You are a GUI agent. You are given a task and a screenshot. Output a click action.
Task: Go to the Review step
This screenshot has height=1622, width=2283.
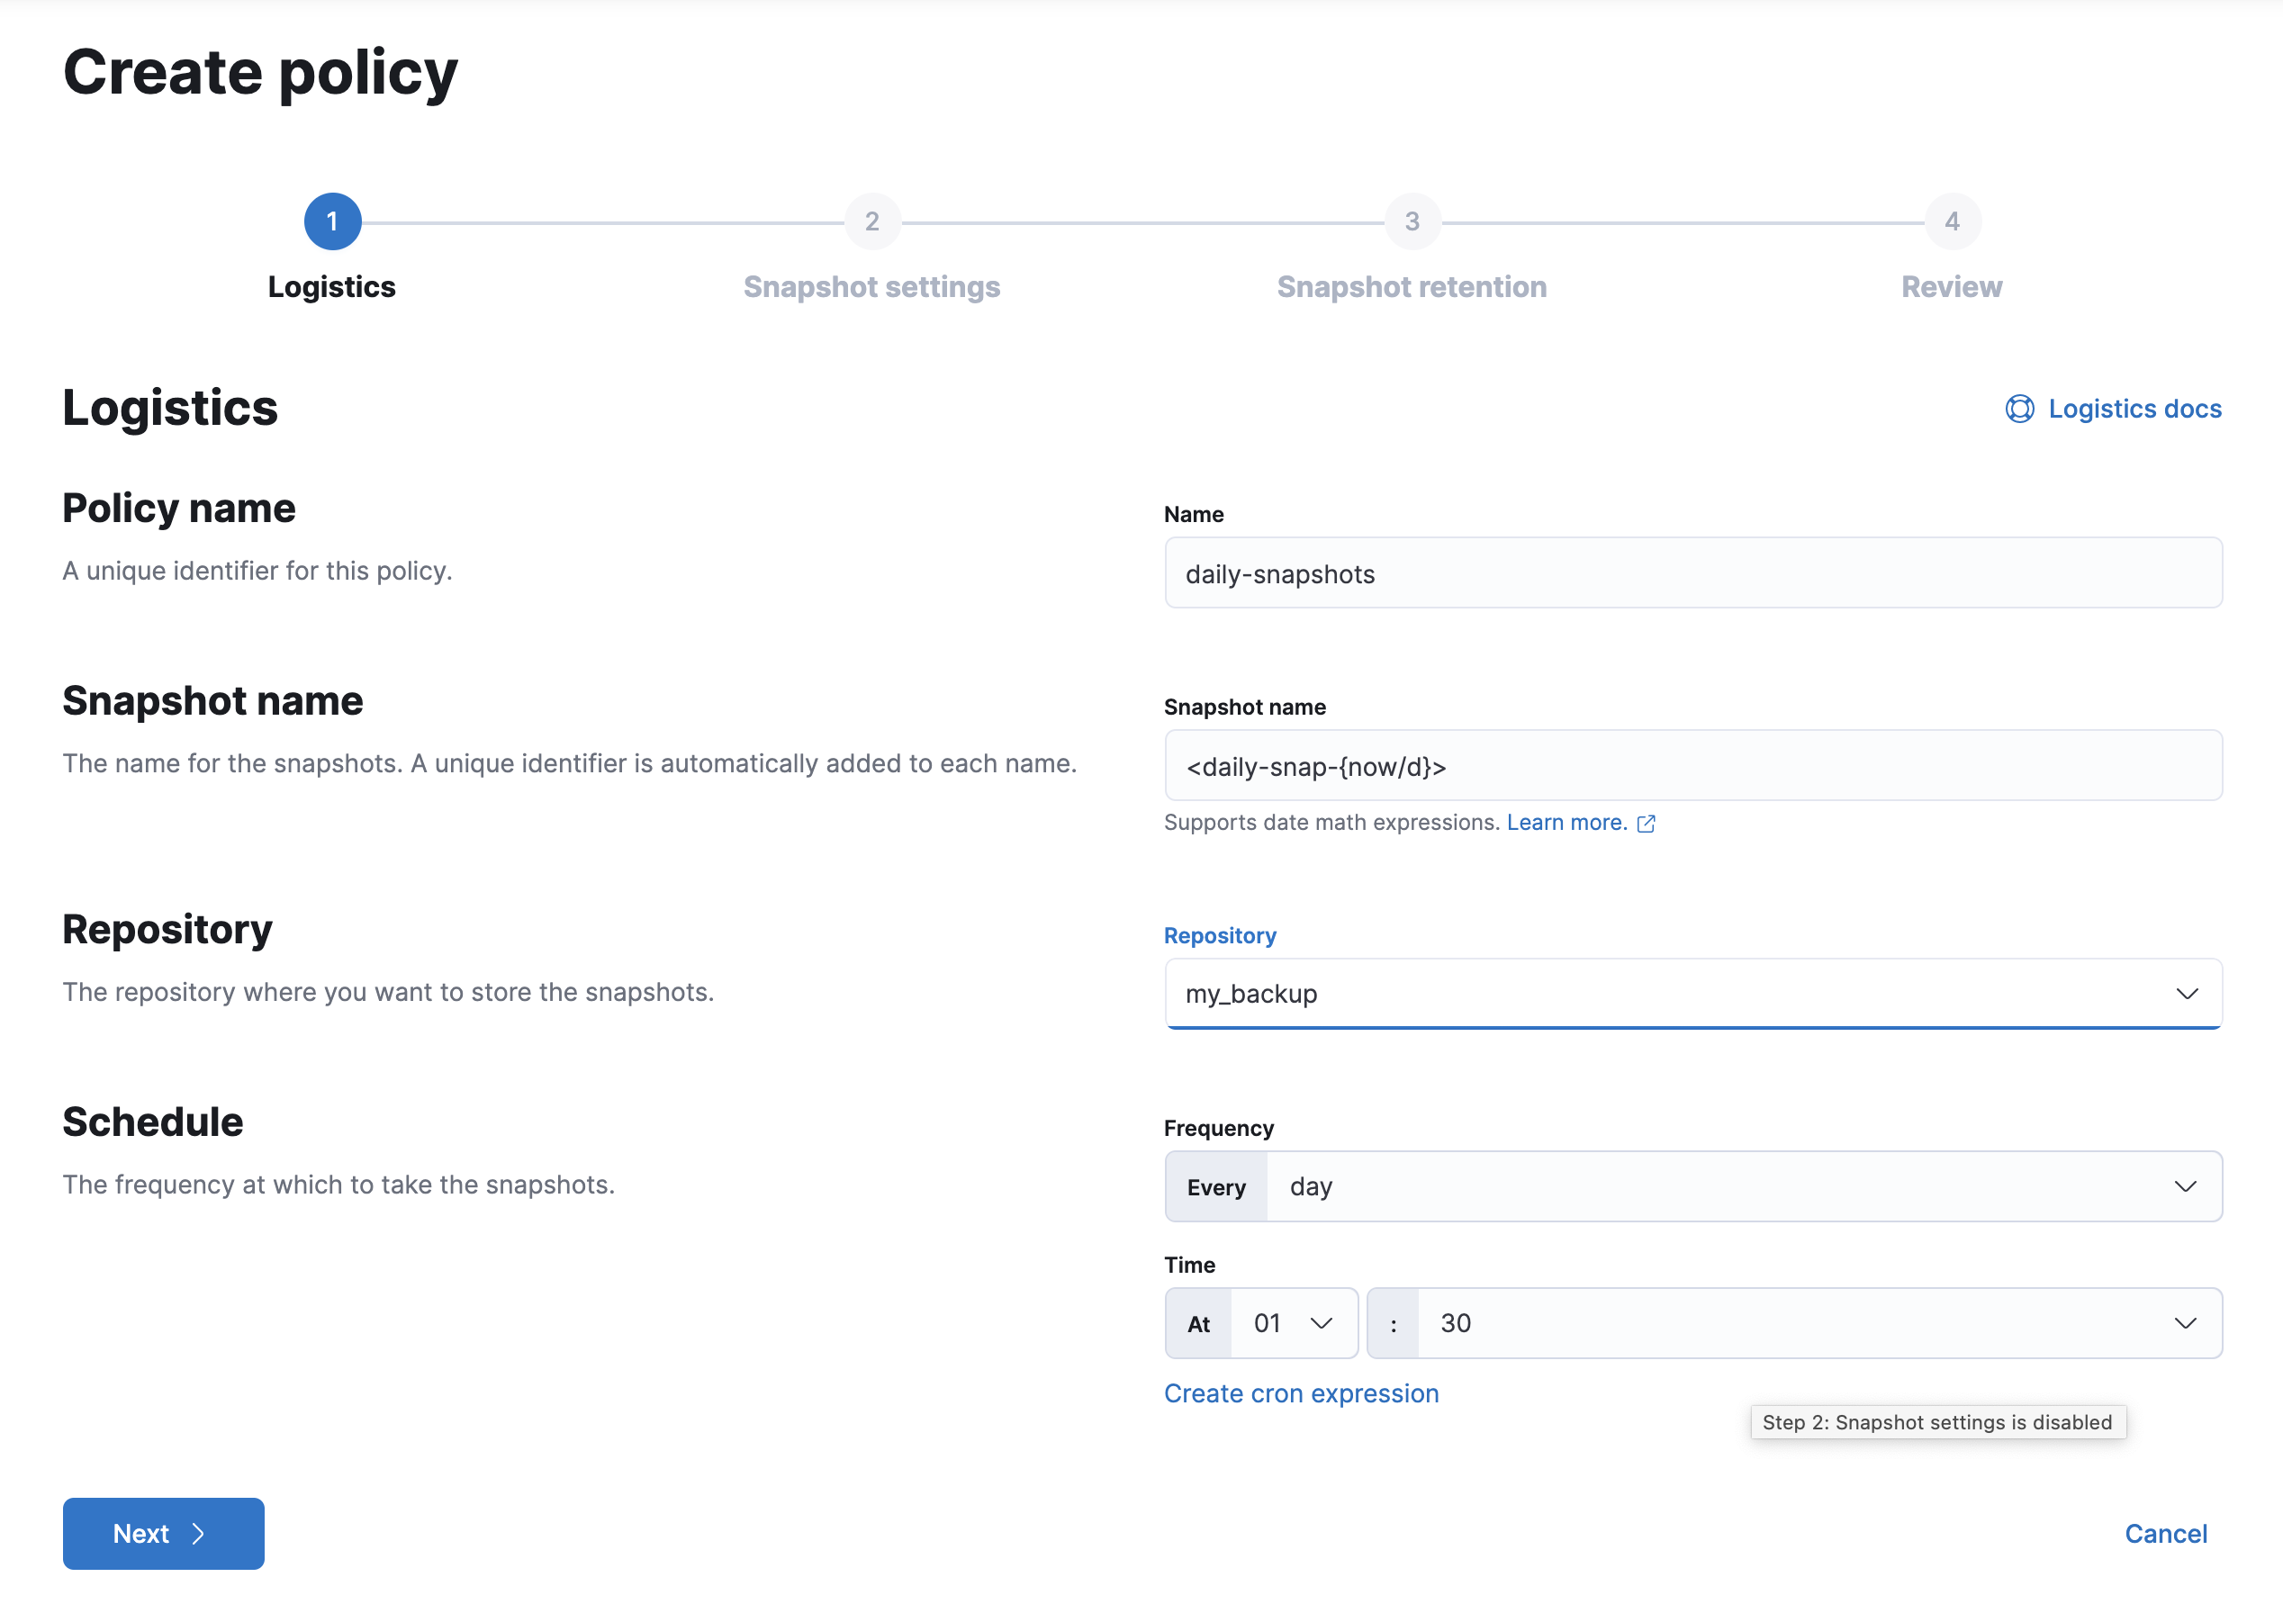[1951, 286]
